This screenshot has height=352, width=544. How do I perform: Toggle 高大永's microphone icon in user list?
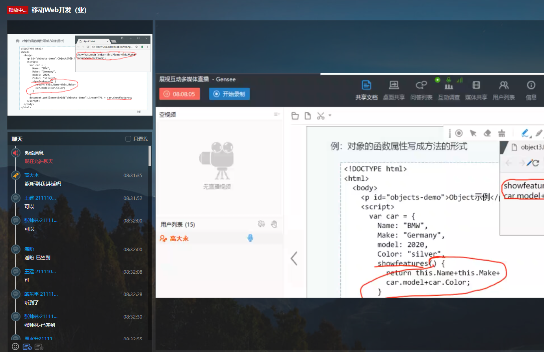[250, 238]
